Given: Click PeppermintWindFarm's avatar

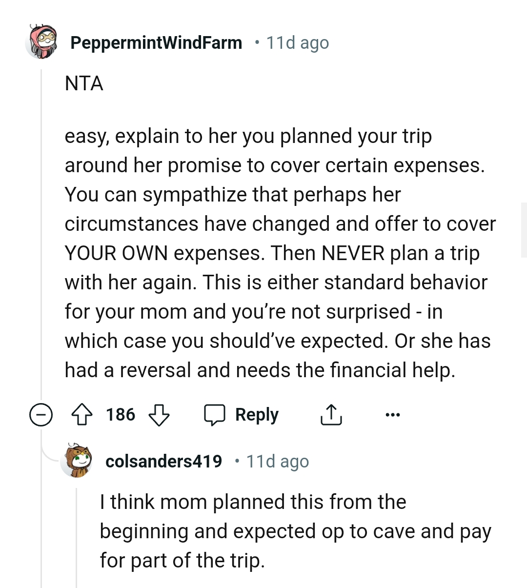Looking at the screenshot, I should pos(42,42).
